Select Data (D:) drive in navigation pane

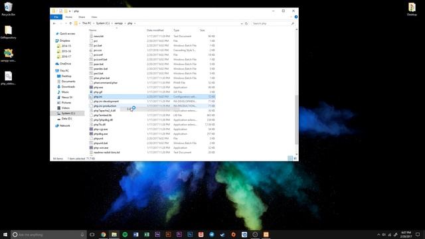66,119
